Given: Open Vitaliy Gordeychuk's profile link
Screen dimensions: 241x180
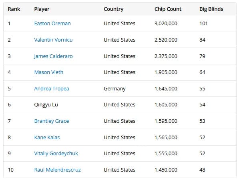Looking at the screenshot, I should point(56,154).
